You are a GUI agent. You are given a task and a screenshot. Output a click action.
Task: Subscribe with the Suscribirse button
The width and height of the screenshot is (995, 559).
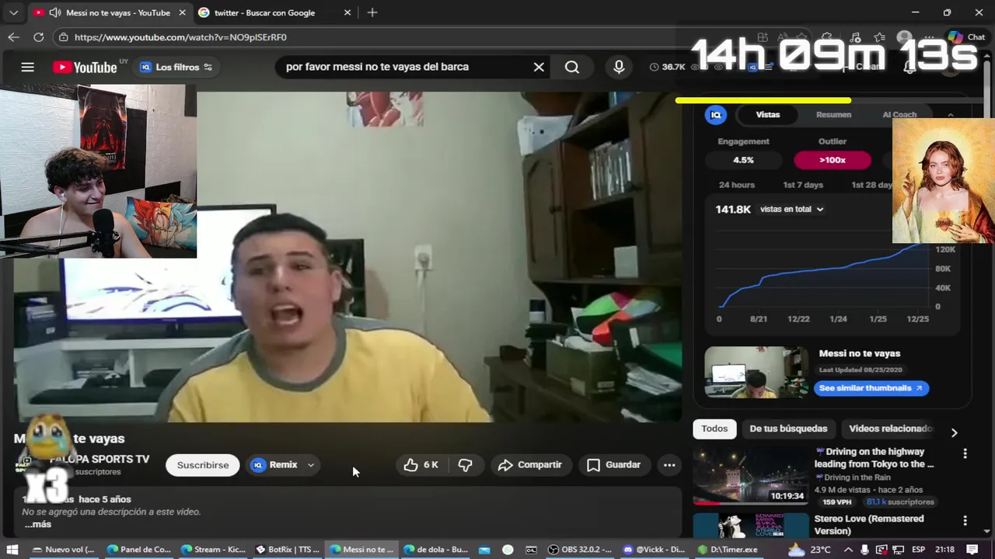[203, 465]
